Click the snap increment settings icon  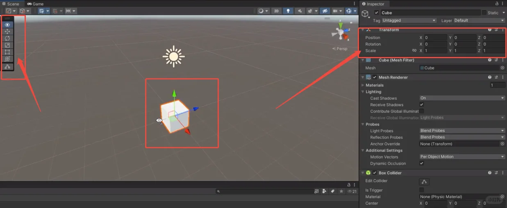[x=68, y=11]
